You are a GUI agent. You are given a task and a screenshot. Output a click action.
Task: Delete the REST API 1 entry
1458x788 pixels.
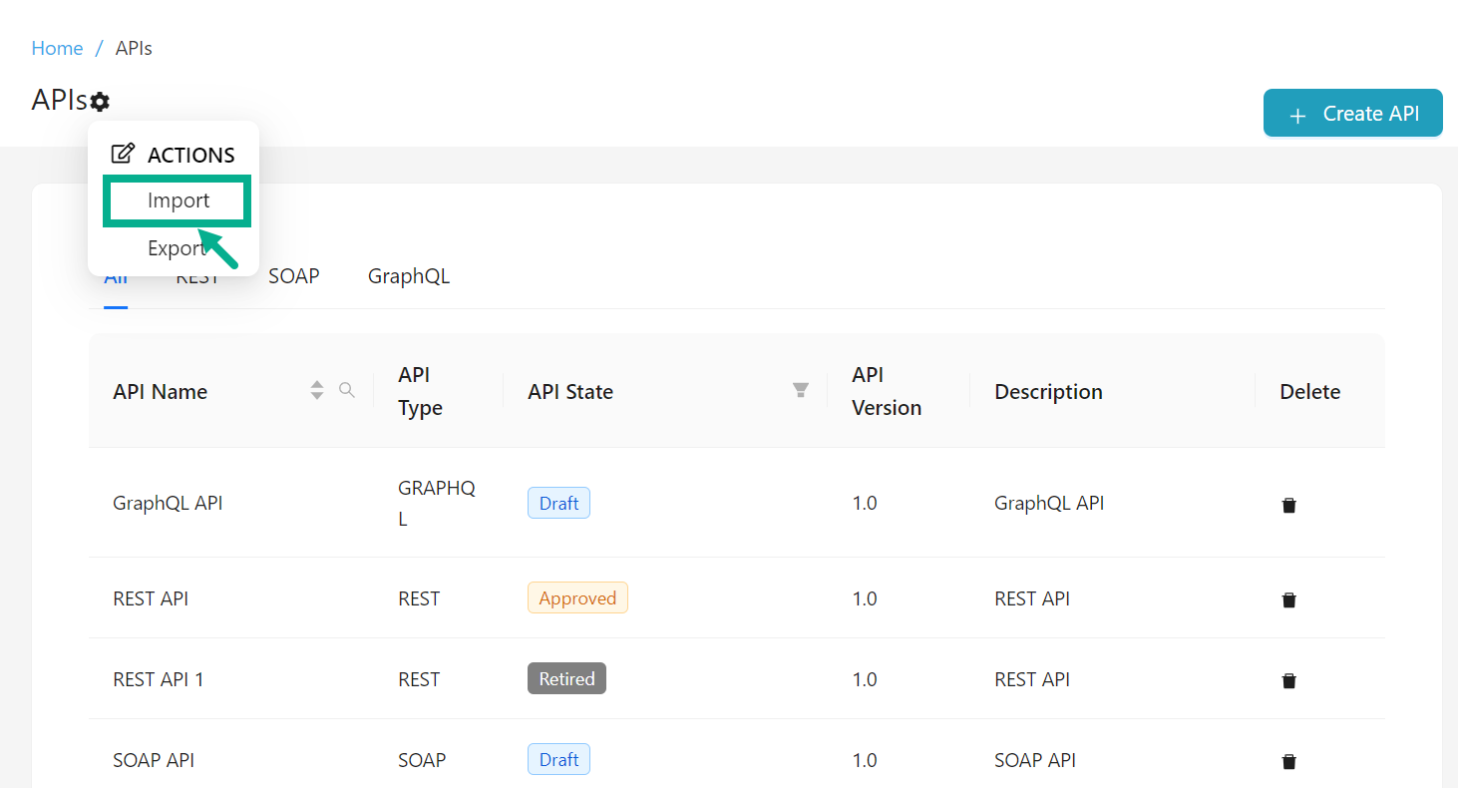click(1288, 680)
